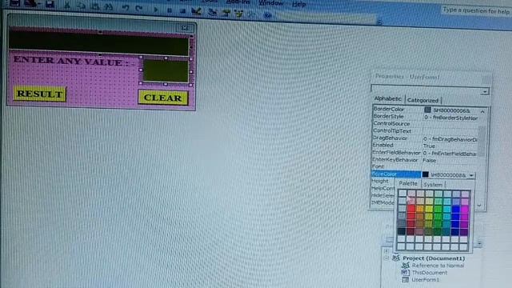Image resolution: width=512 pixels, height=288 pixels.
Task: Open the Window menu
Action: pyautogui.click(x=271, y=3)
